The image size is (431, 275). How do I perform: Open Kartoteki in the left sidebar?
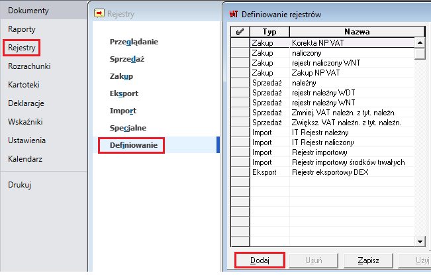24,85
